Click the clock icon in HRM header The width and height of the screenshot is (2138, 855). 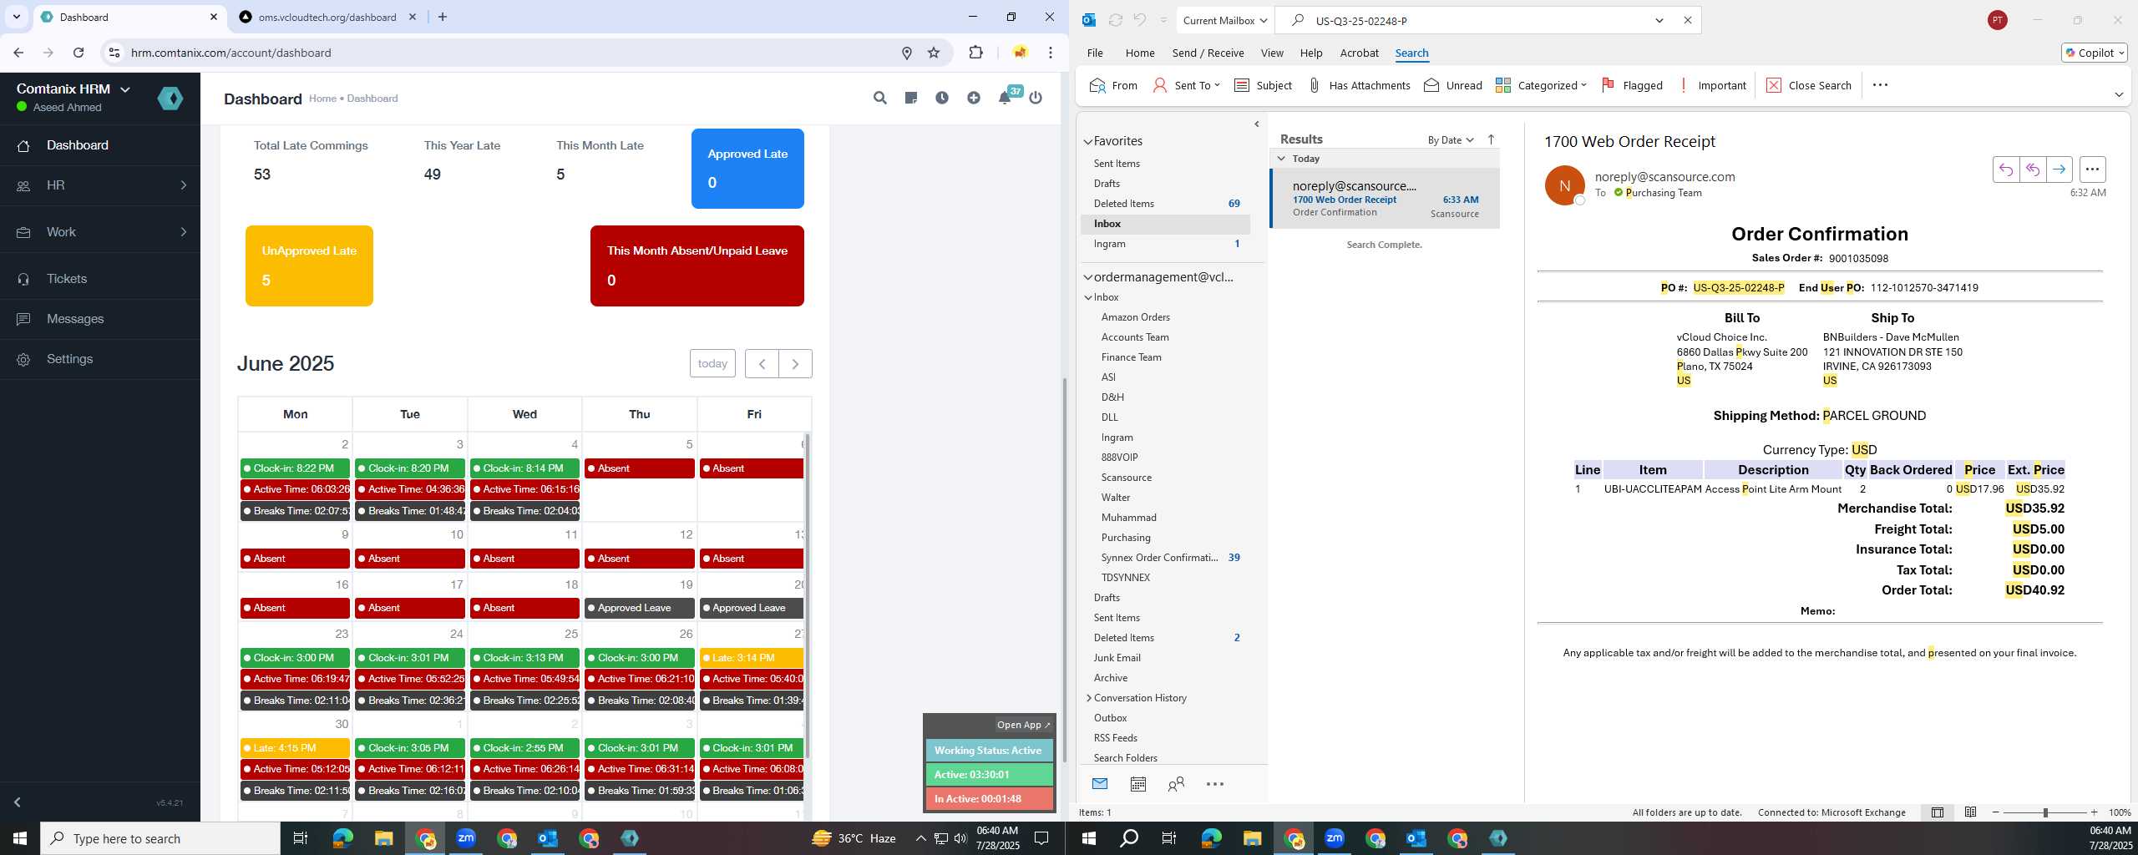[x=942, y=98]
